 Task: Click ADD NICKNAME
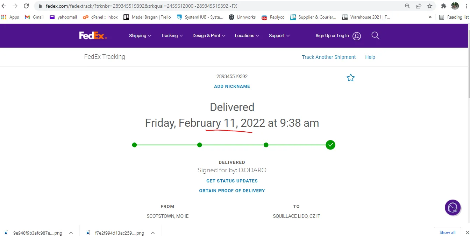pyautogui.click(x=232, y=86)
